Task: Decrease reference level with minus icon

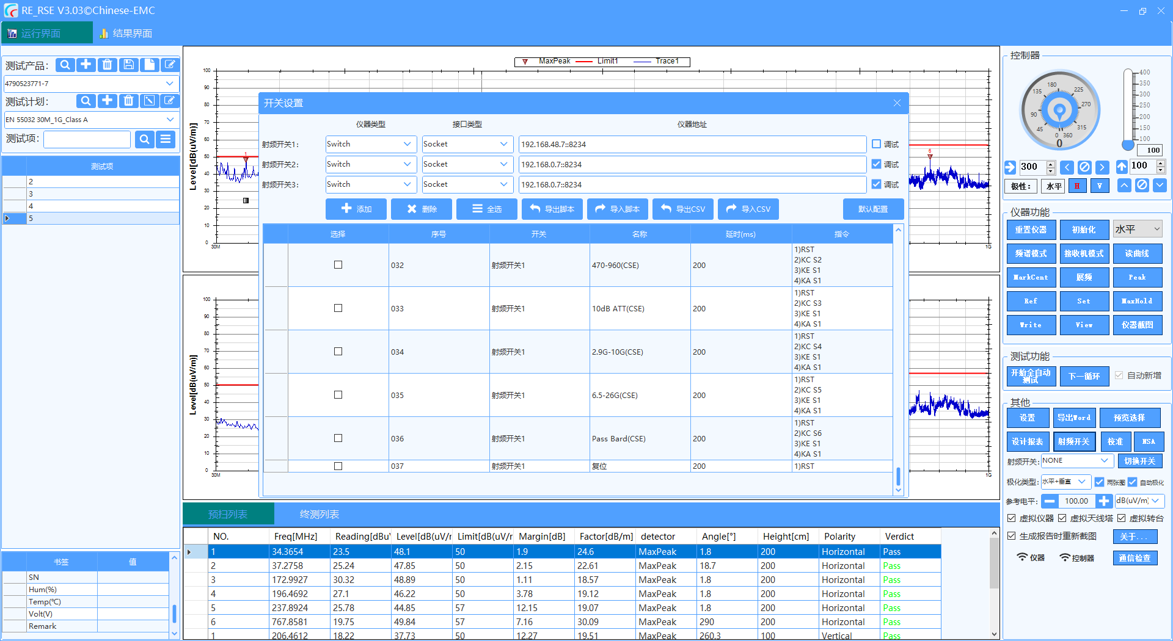Action: pos(1050,501)
